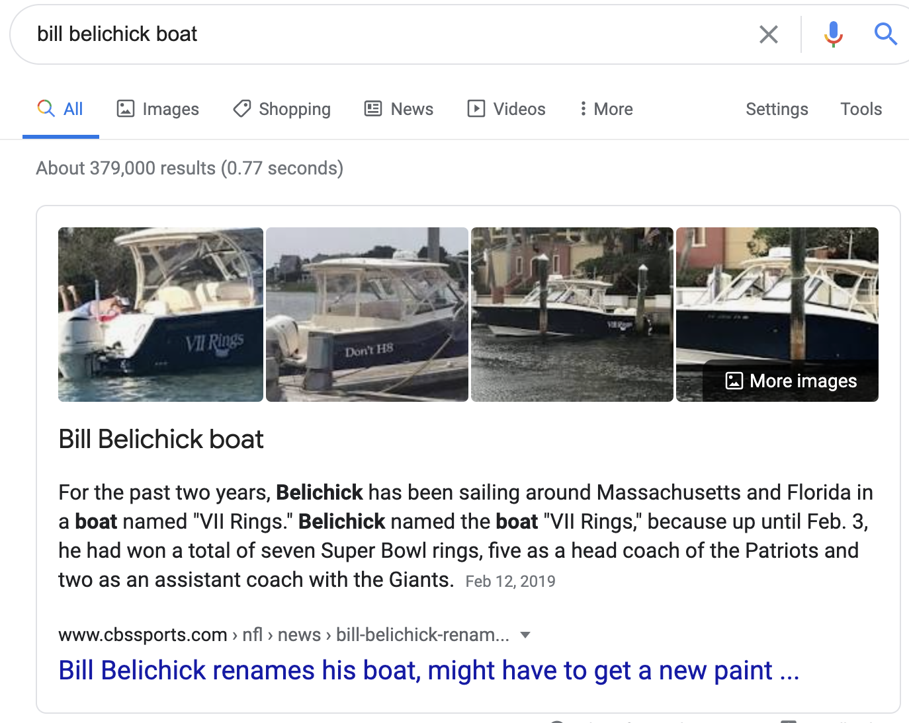Switch to the Videos tab
The width and height of the screenshot is (909, 723).
click(506, 109)
